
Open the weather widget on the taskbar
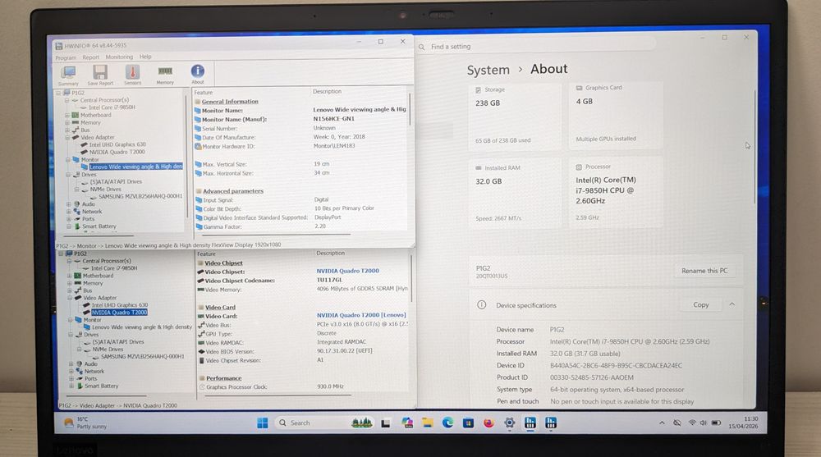click(x=84, y=423)
